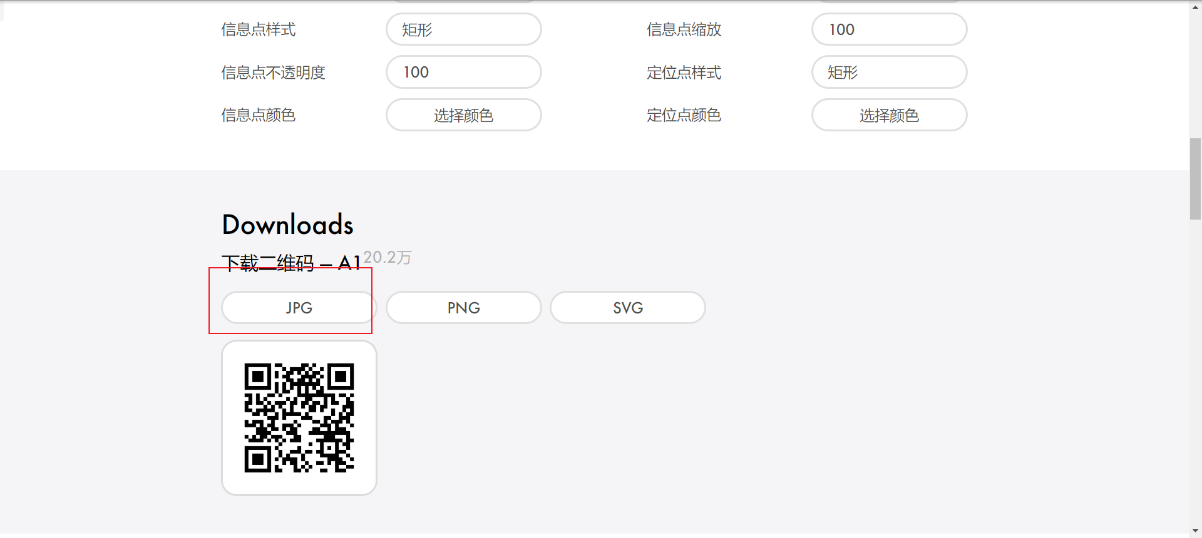Image resolution: width=1202 pixels, height=538 pixels.
Task: Download the QR code as PNG
Action: tap(464, 308)
